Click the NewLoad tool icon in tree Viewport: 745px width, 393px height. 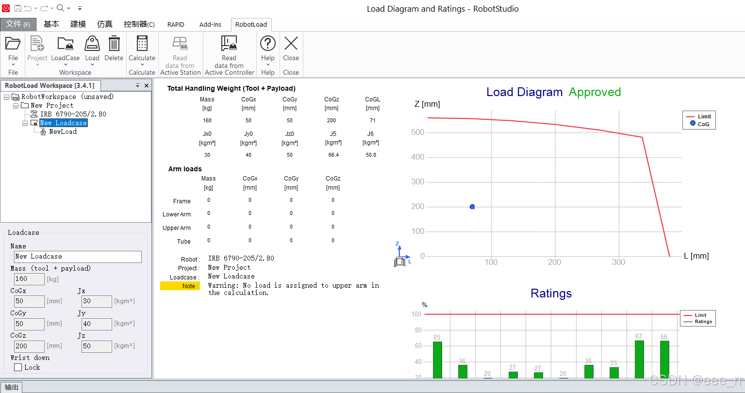tap(43, 132)
